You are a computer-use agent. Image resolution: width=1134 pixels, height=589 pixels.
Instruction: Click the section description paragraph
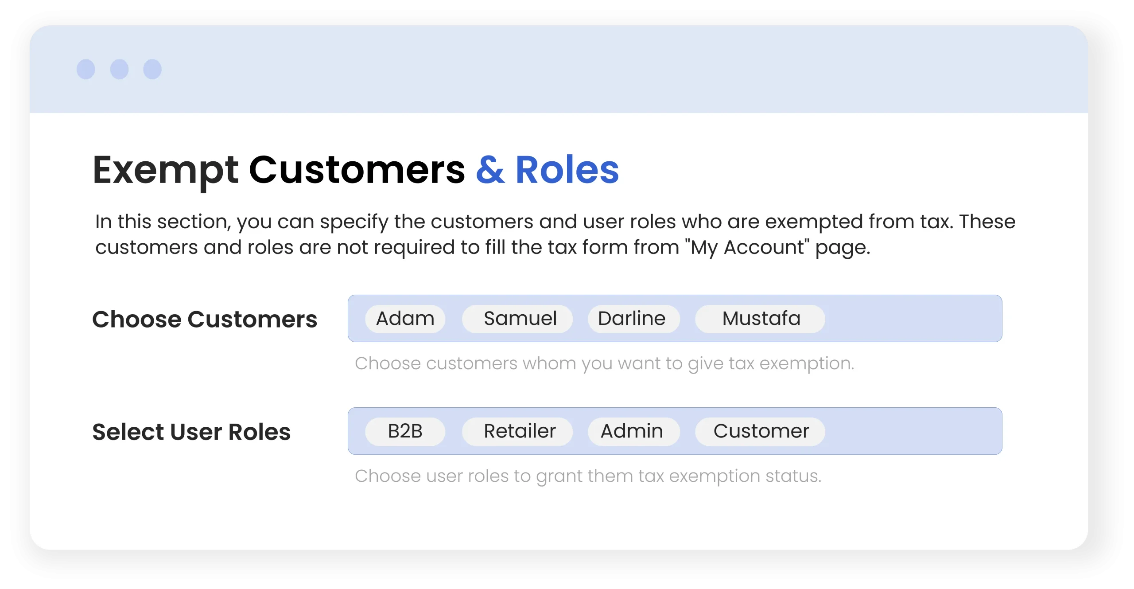point(555,234)
